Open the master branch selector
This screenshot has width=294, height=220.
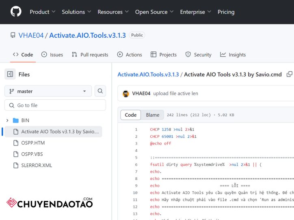click(48, 91)
